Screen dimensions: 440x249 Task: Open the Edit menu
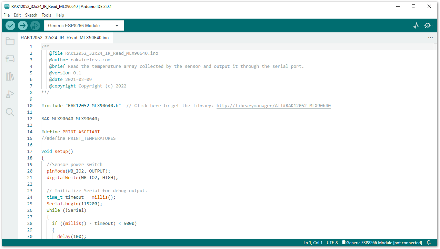click(x=17, y=15)
